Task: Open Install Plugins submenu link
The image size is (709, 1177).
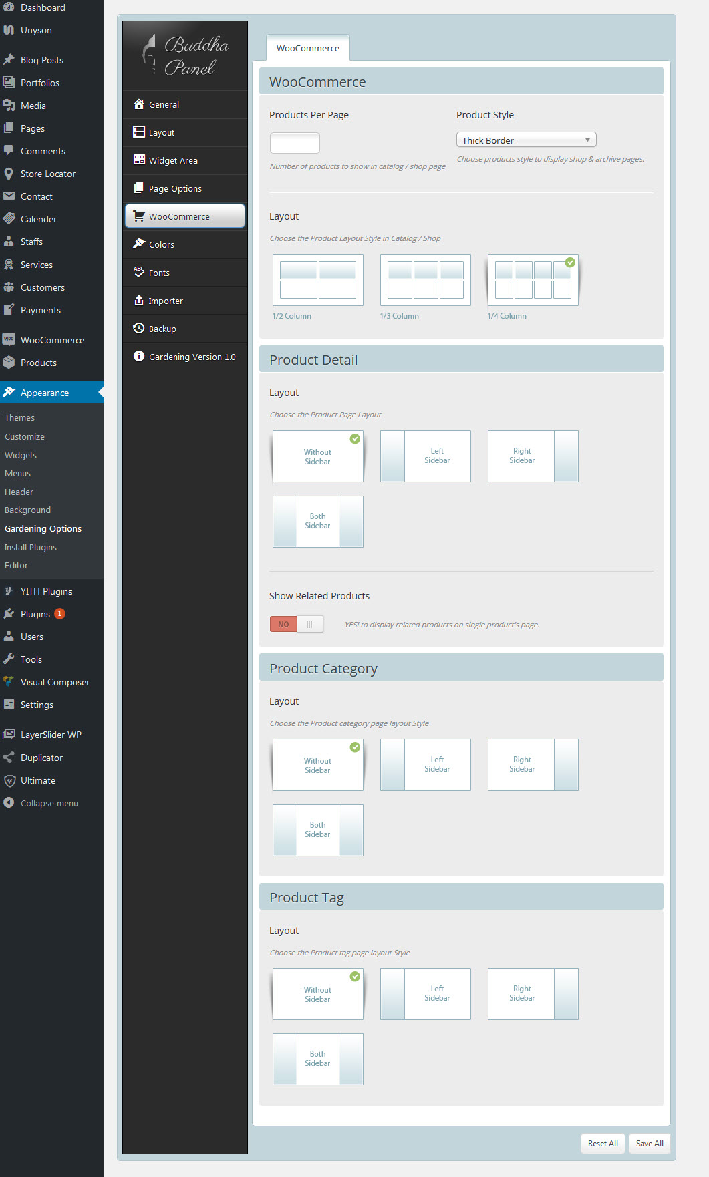Action: [31, 547]
